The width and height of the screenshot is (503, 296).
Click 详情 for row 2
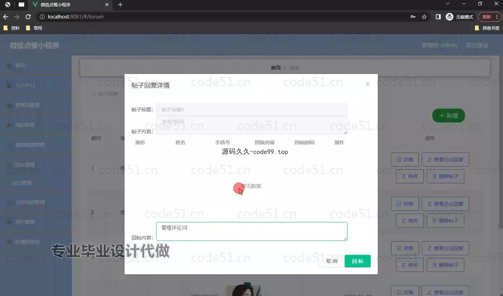405,204
